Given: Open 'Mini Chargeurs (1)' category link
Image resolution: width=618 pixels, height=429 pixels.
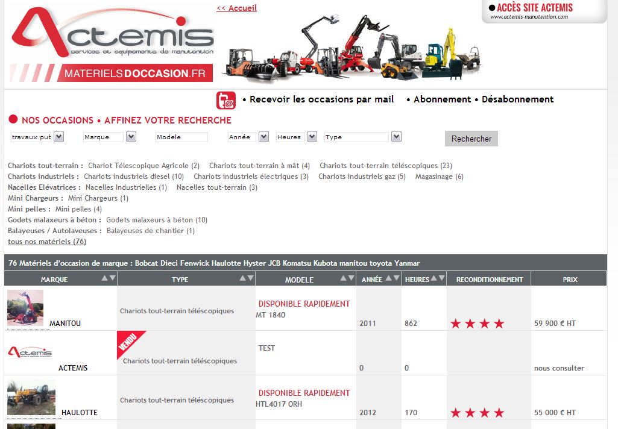Looking at the screenshot, I should point(98,198).
